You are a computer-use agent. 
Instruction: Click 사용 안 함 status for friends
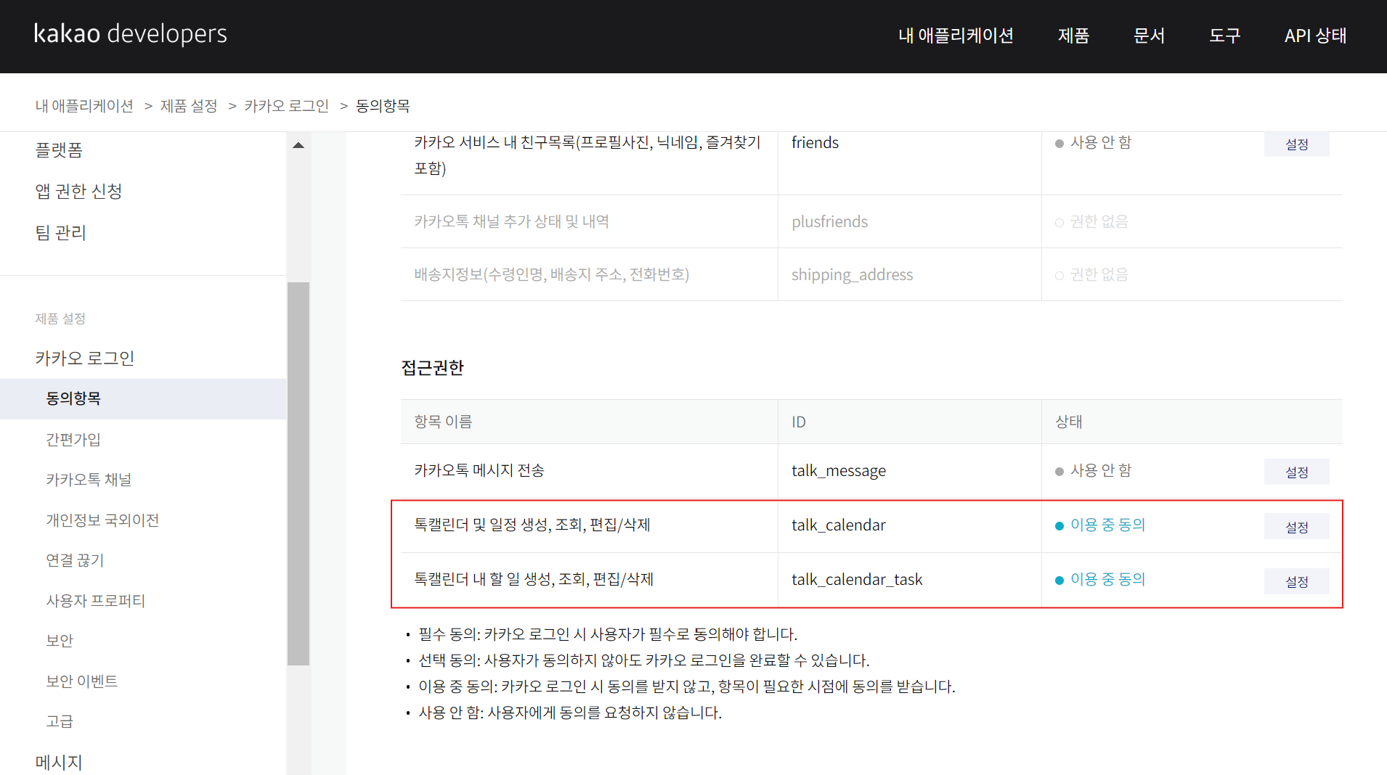1094,143
